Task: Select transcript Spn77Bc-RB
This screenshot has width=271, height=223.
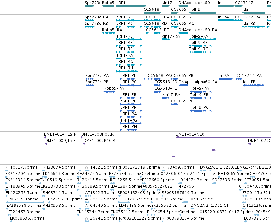Action: pos(96,23)
